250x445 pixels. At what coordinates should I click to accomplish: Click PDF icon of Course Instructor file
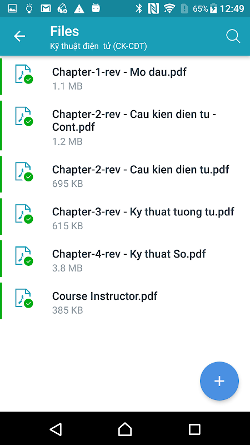coord(24,298)
